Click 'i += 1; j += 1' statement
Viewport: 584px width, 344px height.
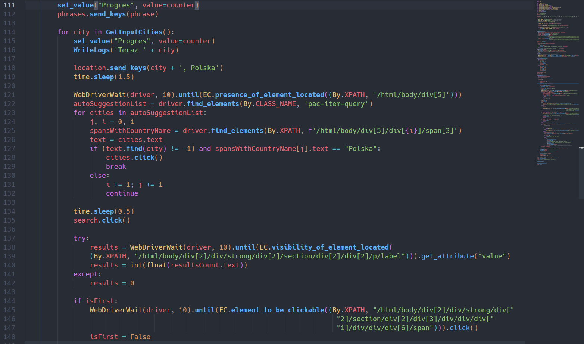pyautogui.click(x=134, y=185)
